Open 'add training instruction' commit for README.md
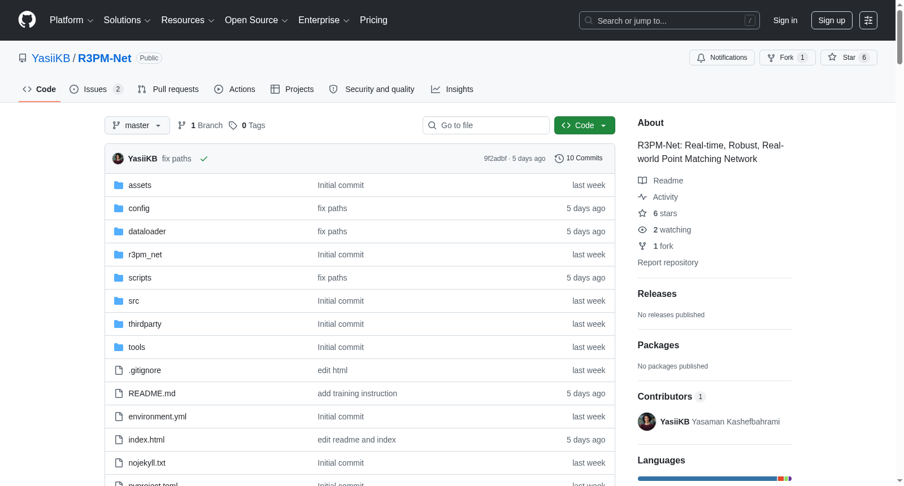The height and width of the screenshot is (486, 904). pyautogui.click(x=357, y=393)
